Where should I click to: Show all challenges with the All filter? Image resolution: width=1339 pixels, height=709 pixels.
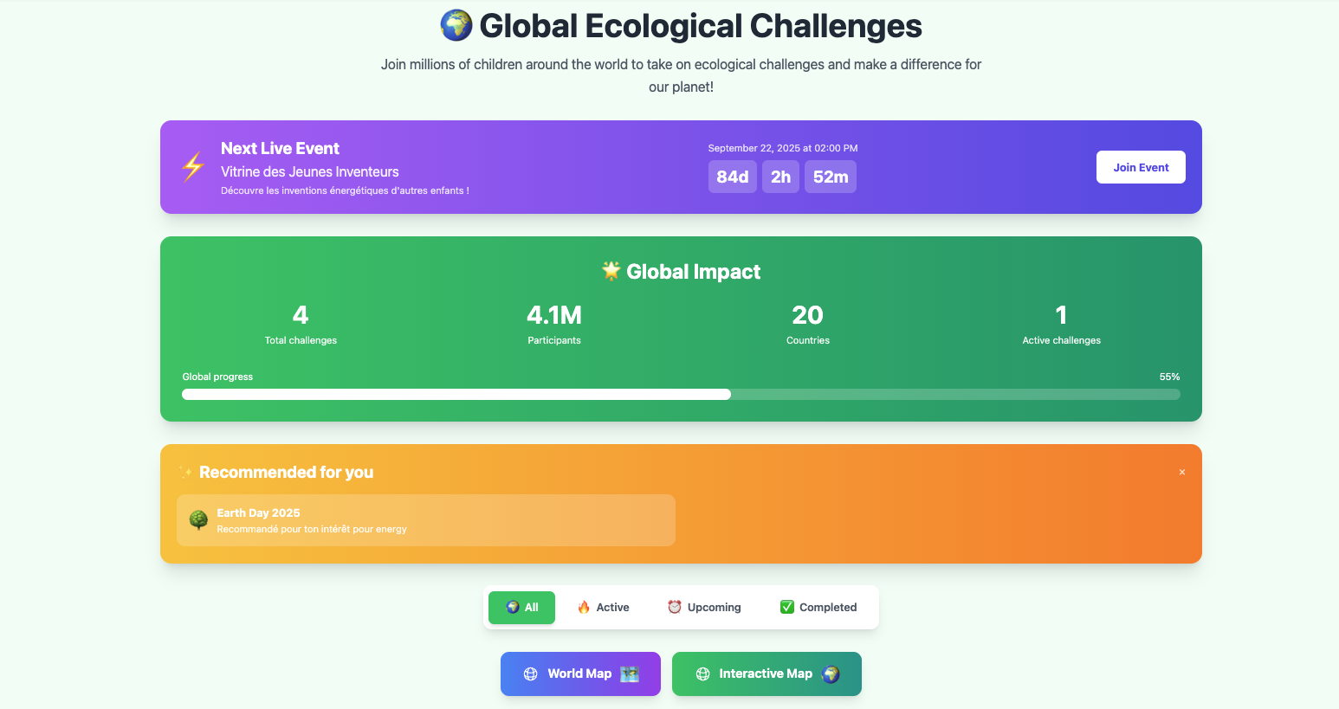[x=521, y=608]
